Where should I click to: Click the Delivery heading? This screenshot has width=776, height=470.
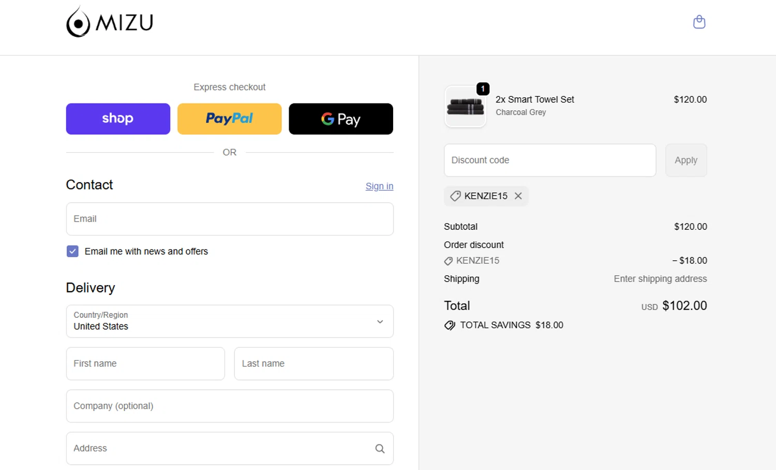pyautogui.click(x=91, y=288)
